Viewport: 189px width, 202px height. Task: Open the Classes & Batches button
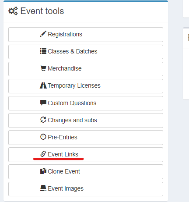pyautogui.click(x=86, y=52)
